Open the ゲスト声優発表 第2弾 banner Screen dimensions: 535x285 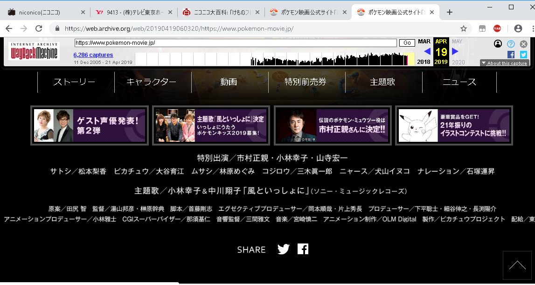pyautogui.click(x=90, y=125)
